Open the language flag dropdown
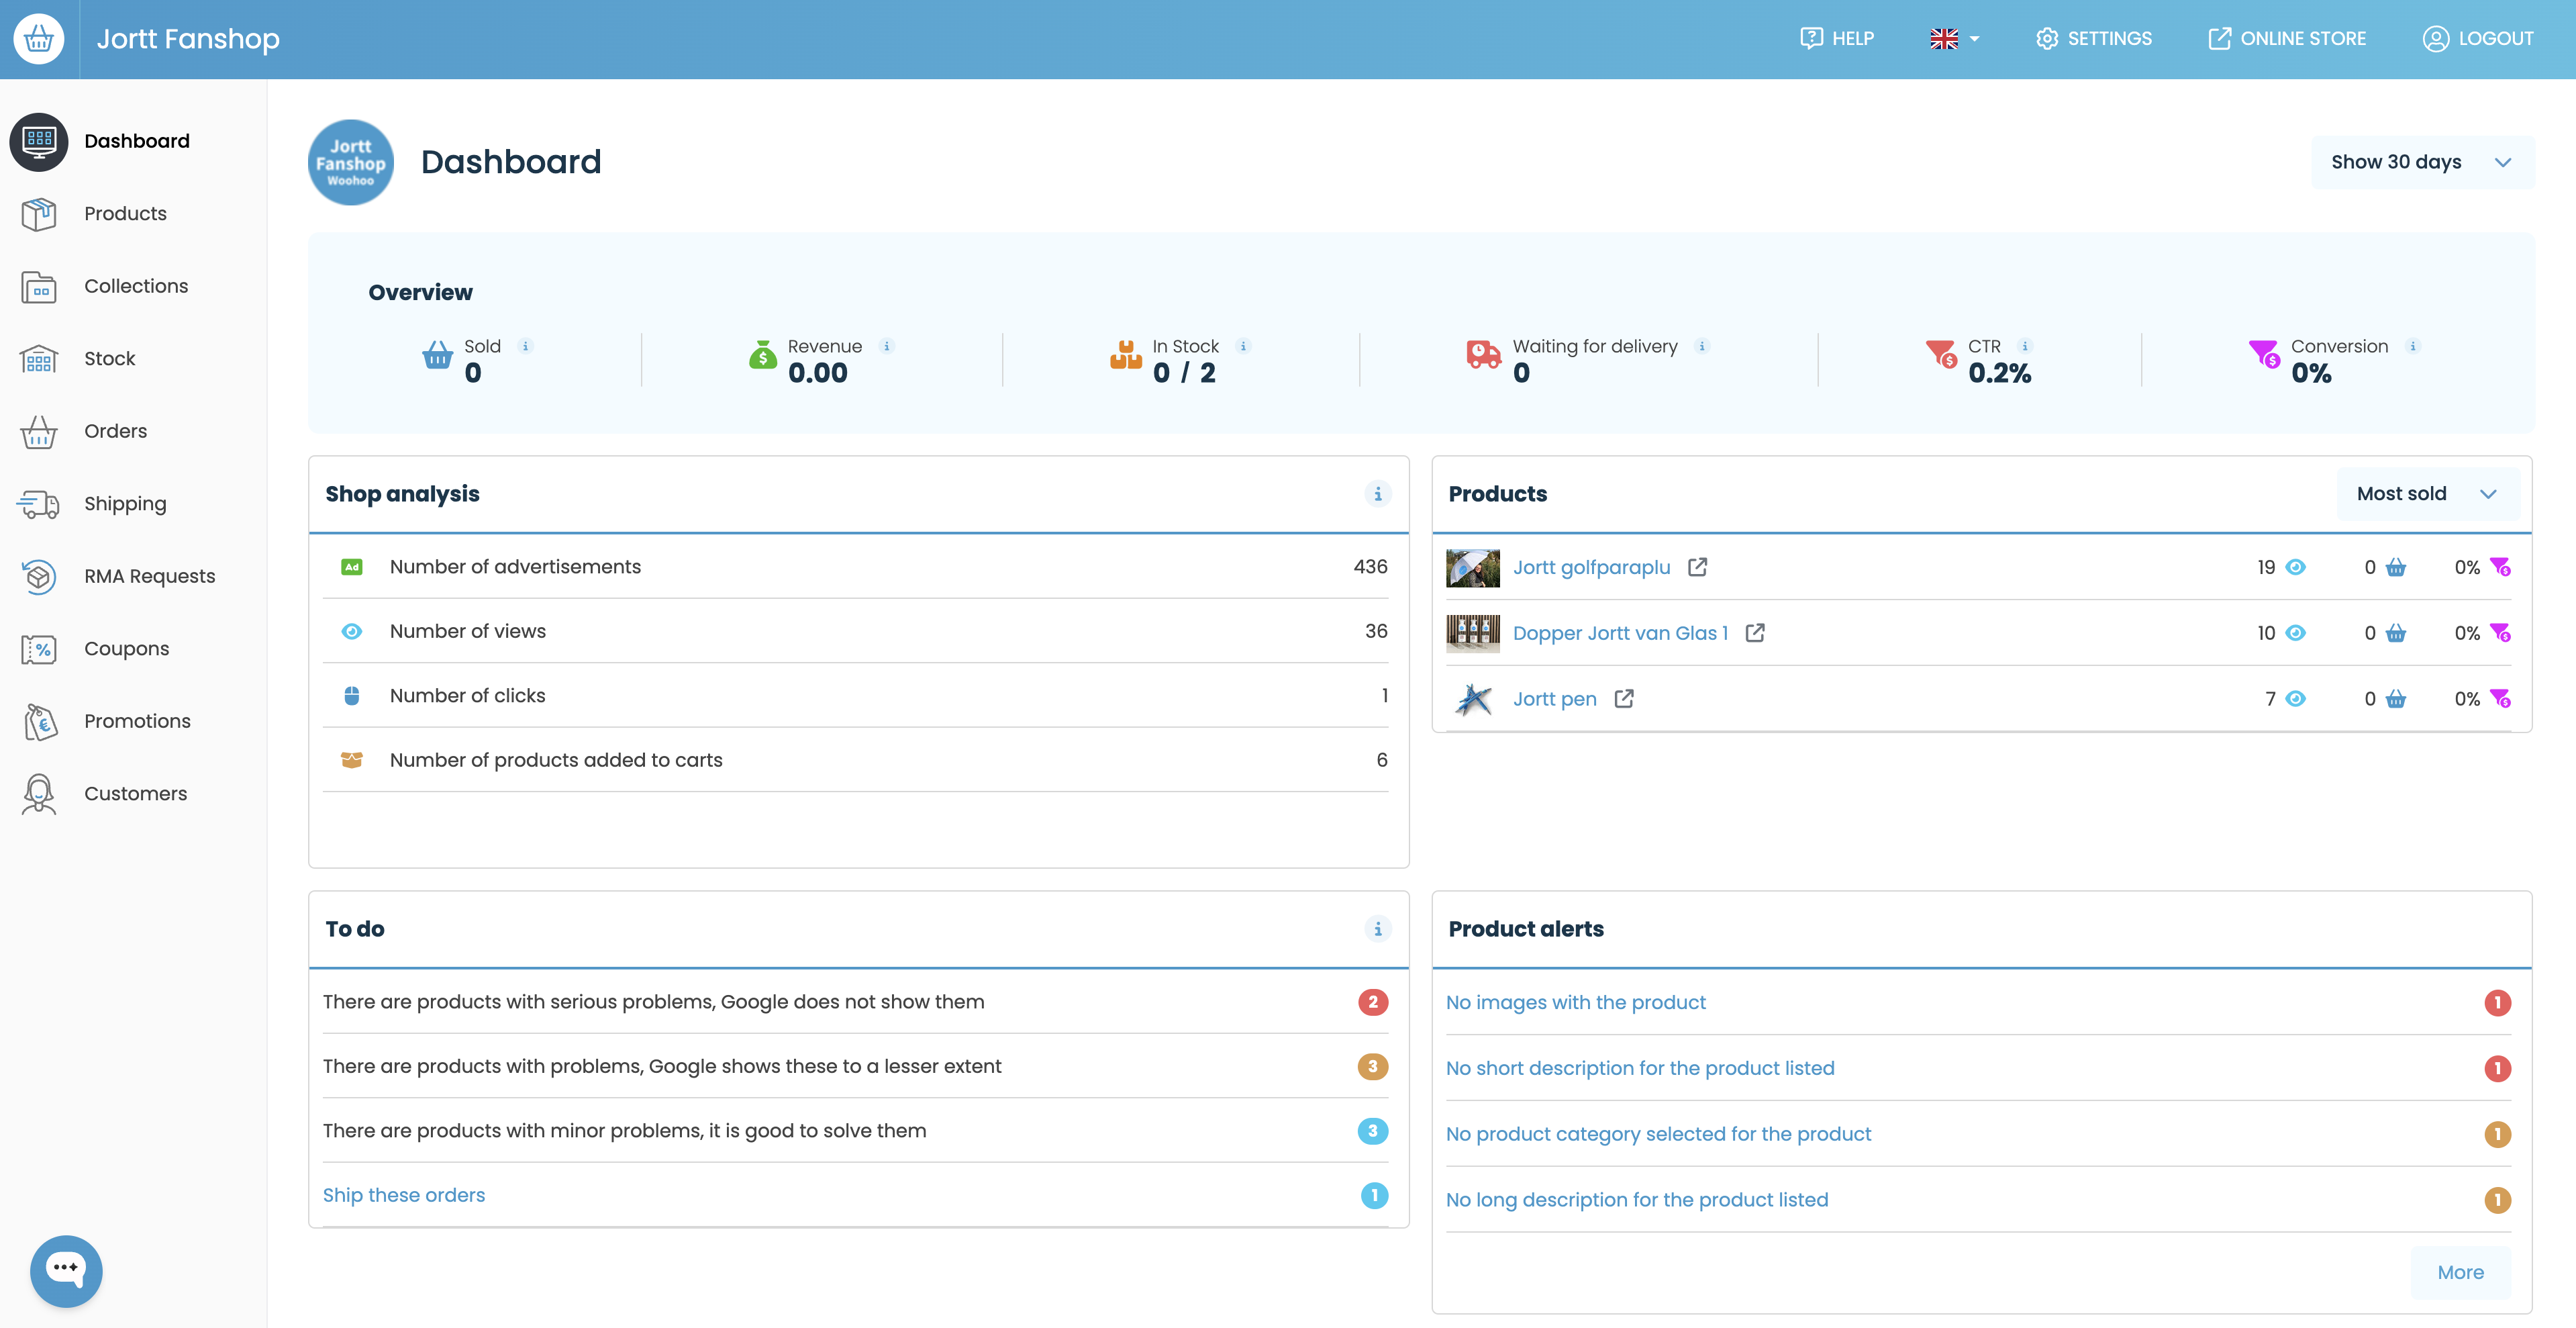 1954,39
